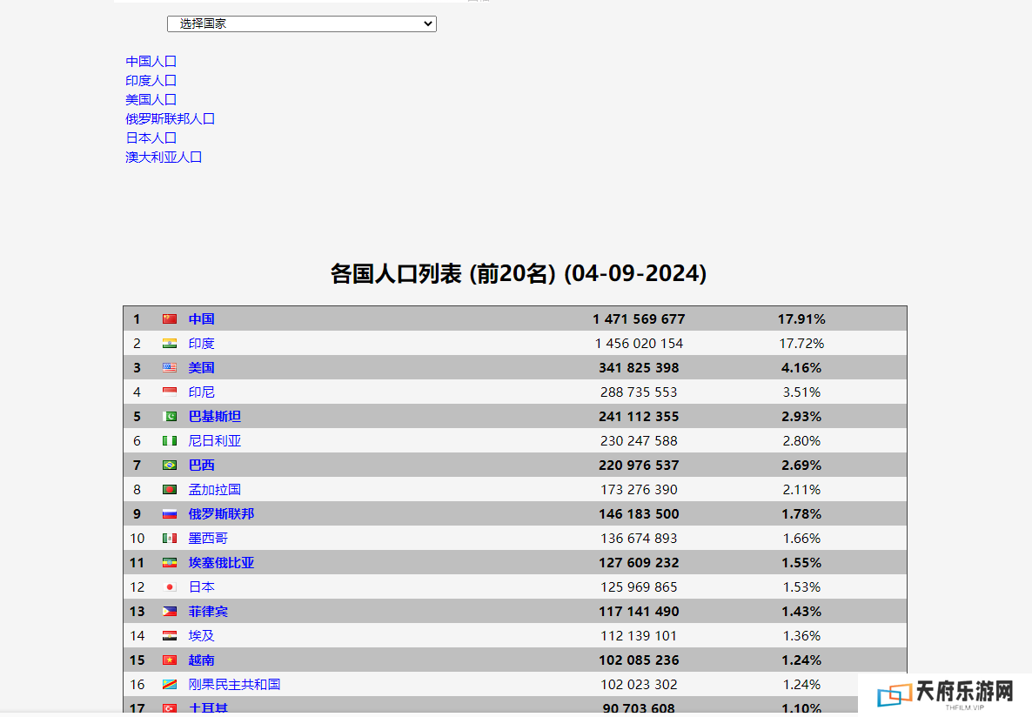Select India's population 1 456 020 154
The image size is (1032, 717).
(639, 343)
